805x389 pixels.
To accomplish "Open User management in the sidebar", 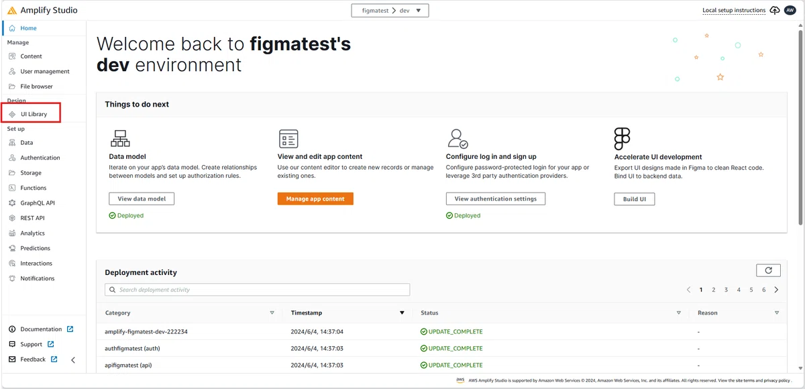I will [x=44, y=71].
